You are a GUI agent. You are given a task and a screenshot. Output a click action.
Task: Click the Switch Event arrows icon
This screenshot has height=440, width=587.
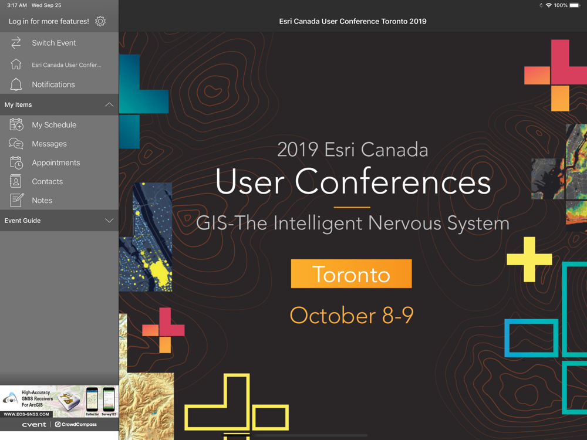(16, 43)
